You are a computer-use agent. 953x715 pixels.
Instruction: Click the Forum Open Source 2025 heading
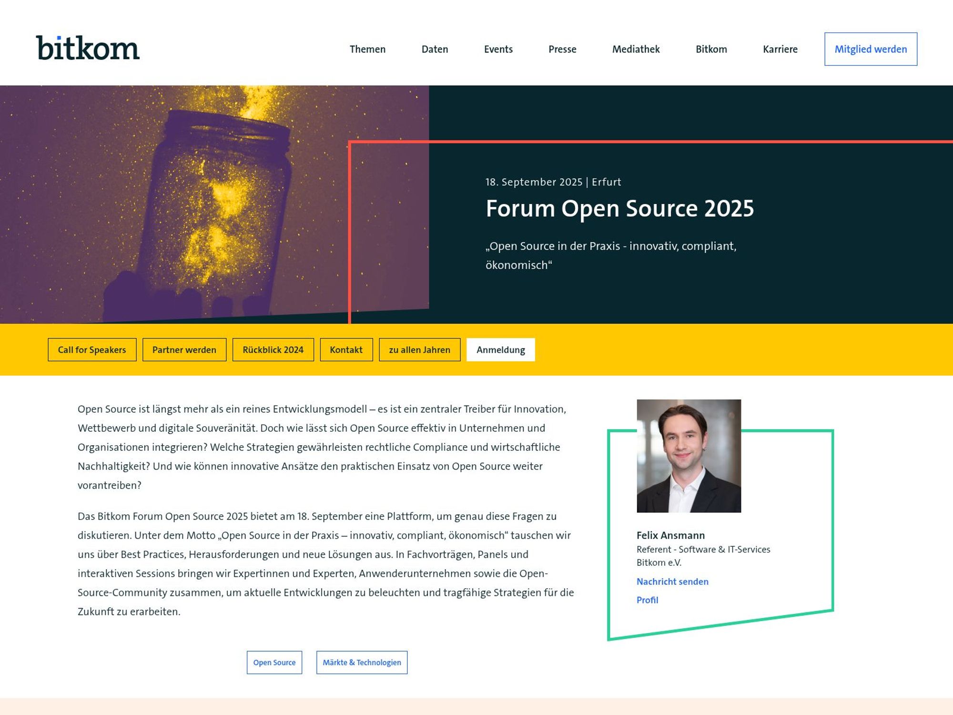[x=619, y=208]
